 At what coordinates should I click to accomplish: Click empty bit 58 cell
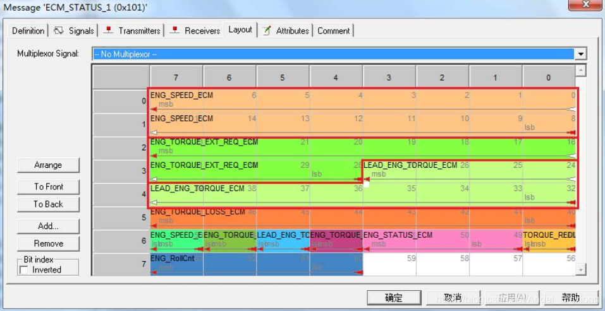point(443,265)
